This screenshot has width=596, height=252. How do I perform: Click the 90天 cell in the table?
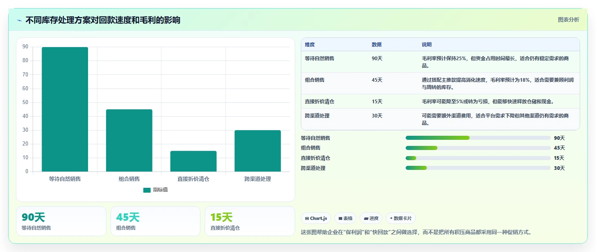(377, 59)
